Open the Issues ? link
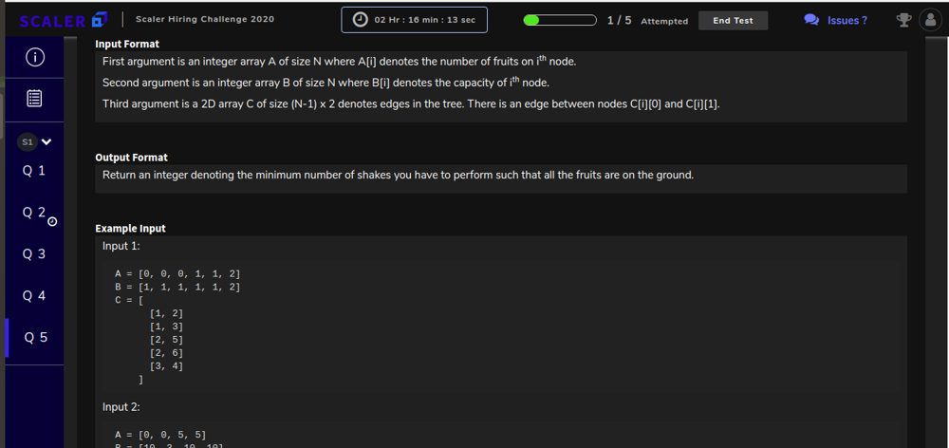Viewport: 949px width, 448px height. tap(847, 21)
